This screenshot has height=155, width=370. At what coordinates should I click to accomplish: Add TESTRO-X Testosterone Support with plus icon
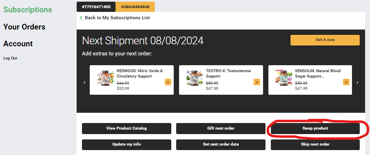(x=257, y=82)
